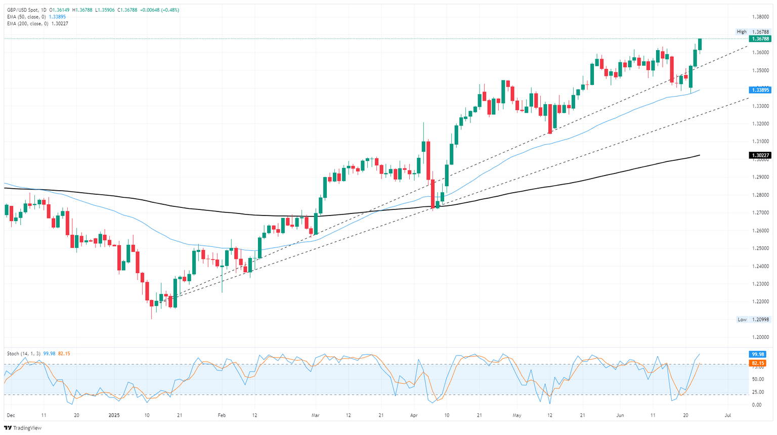The width and height of the screenshot is (777, 435).
Task: Click the Low label on price axis
Action: (742, 320)
